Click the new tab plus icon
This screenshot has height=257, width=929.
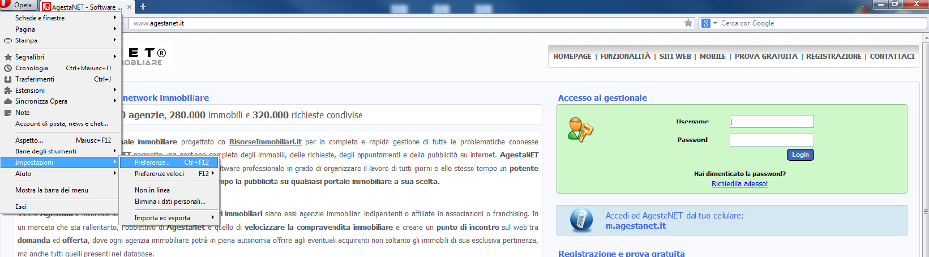tap(143, 7)
